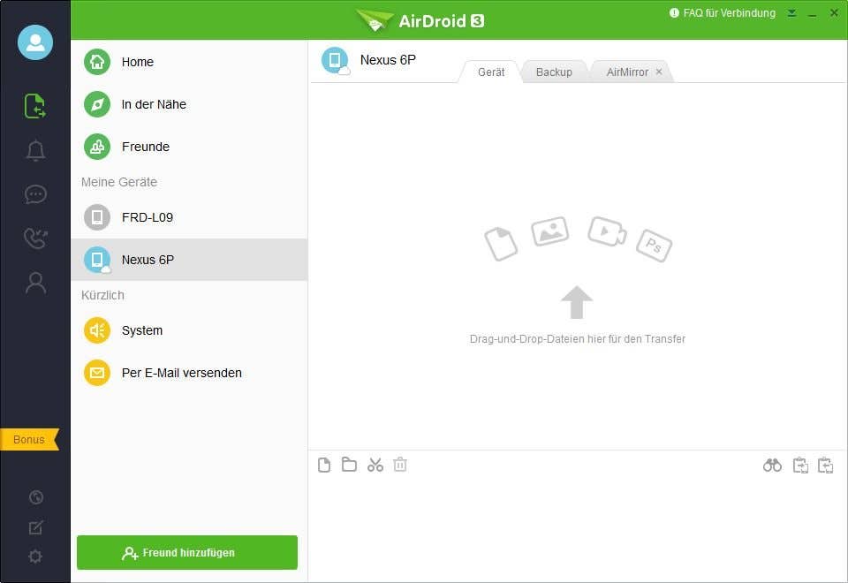This screenshot has height=583, width=848.
Task: Select the Gerät tab
Action: coord(491,72)
